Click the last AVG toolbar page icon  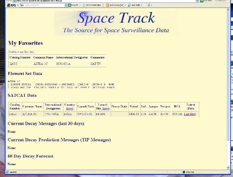point(148,5)
